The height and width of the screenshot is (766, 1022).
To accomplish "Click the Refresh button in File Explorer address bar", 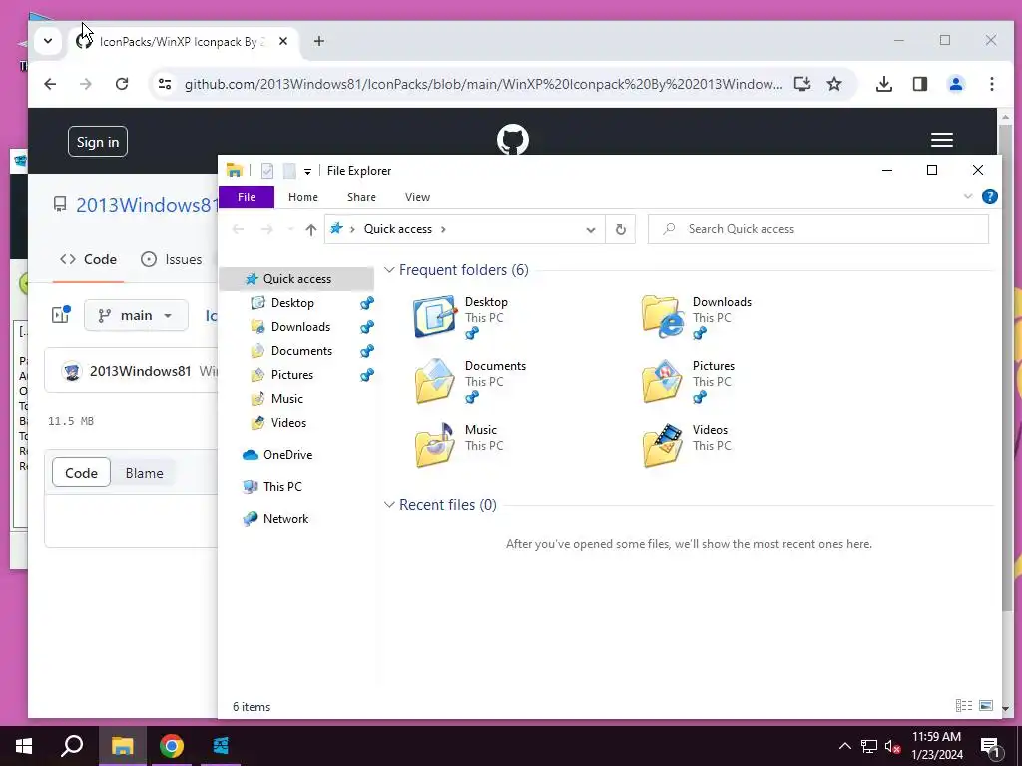I will (x=621, y=229).
